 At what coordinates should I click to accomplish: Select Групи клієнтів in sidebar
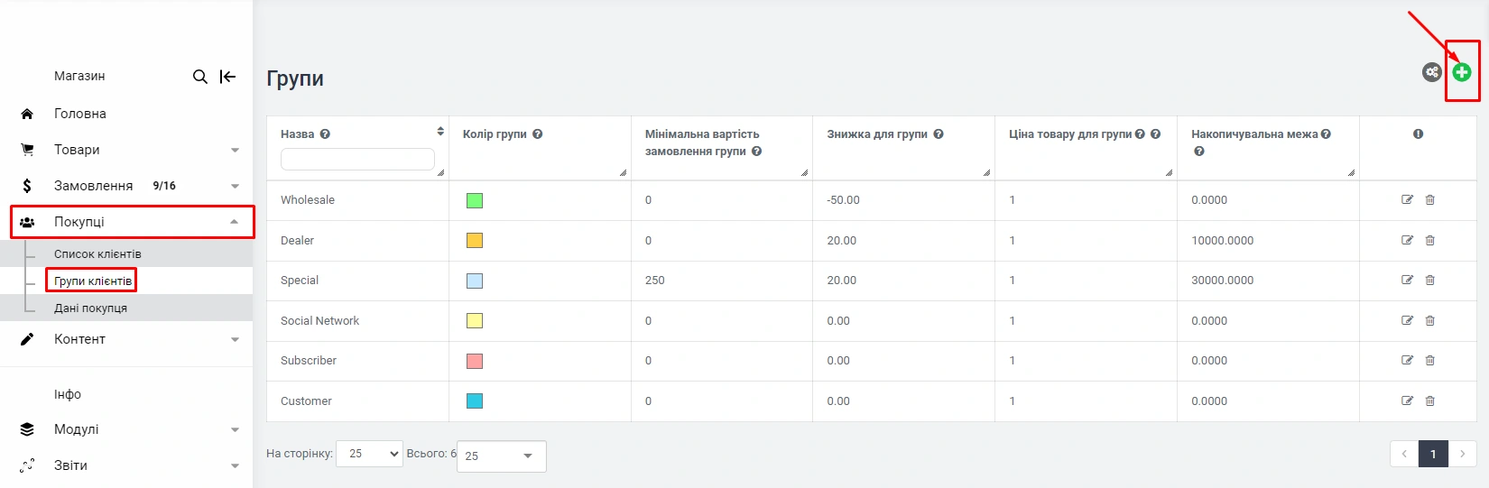point(92,281)
